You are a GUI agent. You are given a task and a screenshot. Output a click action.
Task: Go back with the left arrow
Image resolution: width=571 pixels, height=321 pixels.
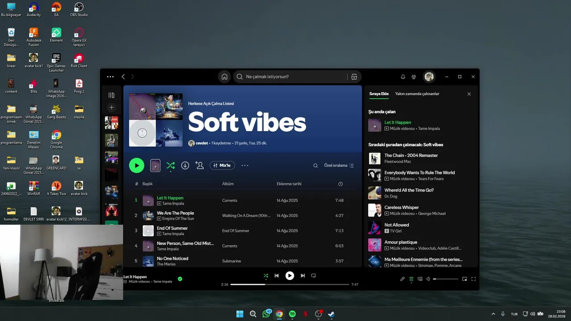pyautogui.click(x=123, y=77)
